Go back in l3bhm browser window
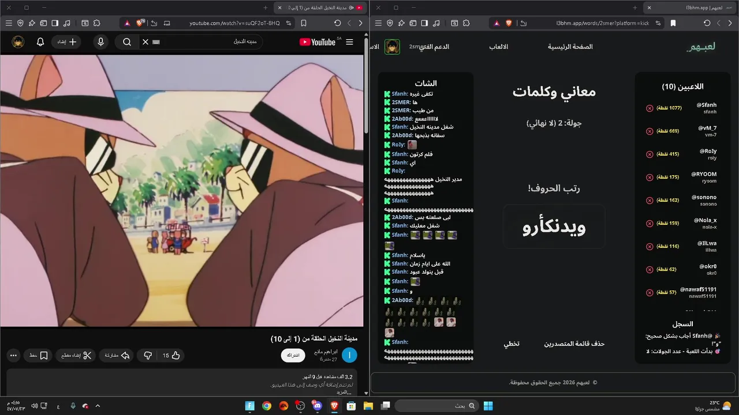 coord(730,23)
